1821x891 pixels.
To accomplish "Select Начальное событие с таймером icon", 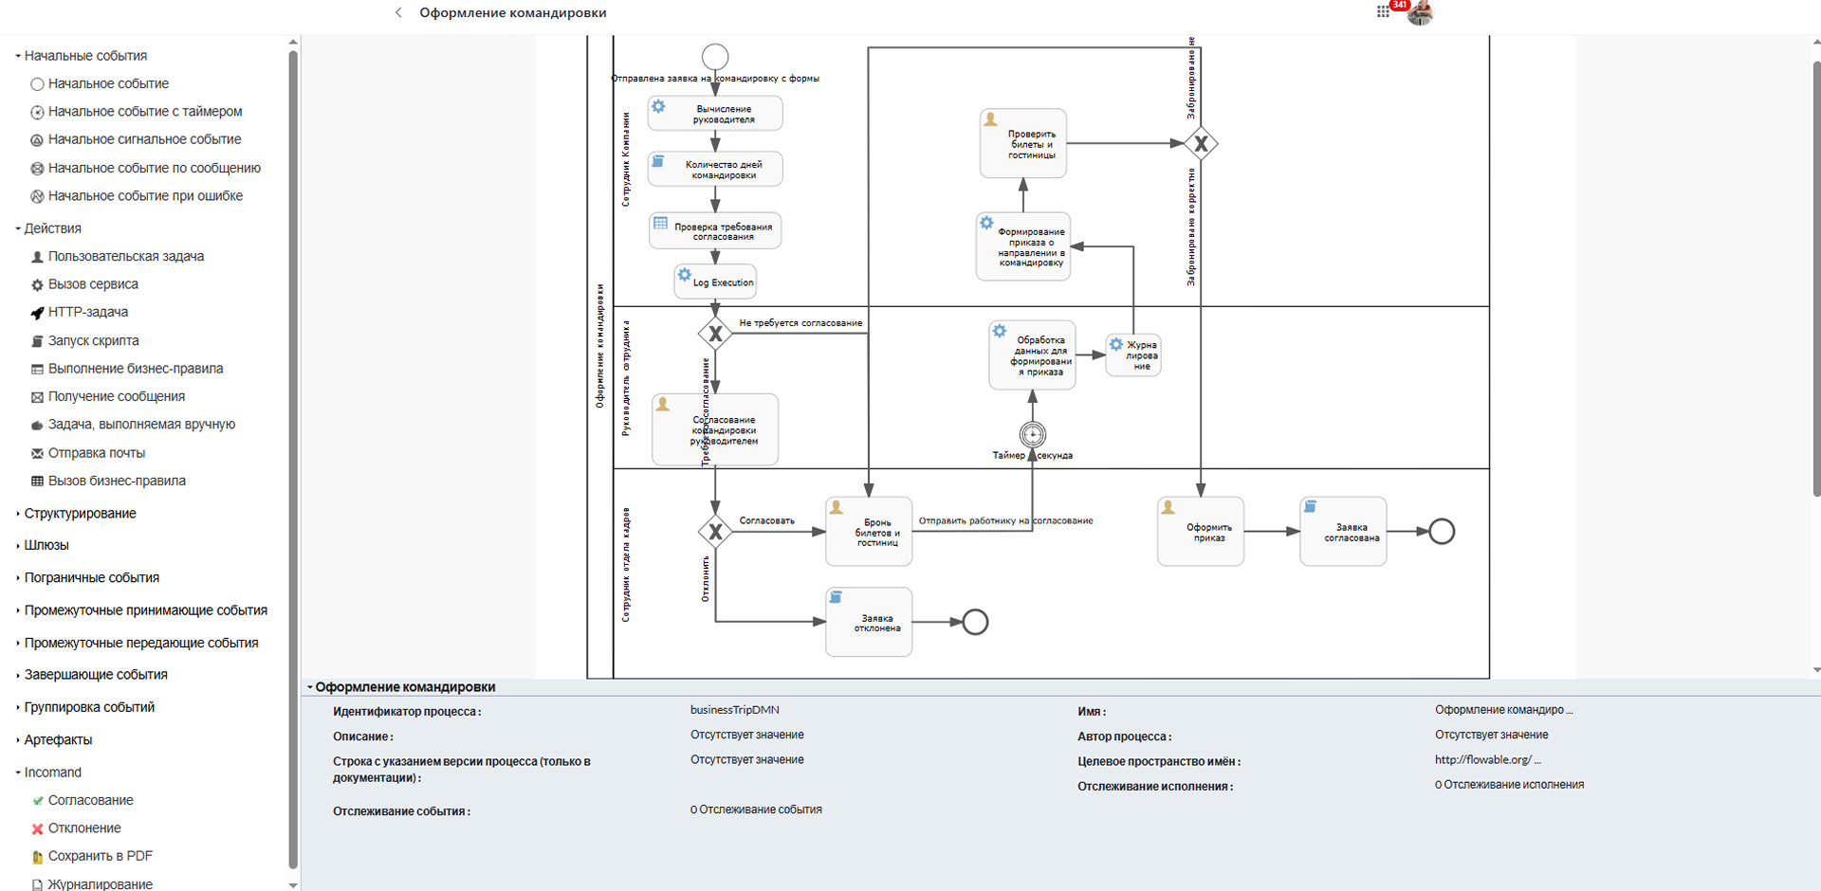I will (x=37, y=112).
